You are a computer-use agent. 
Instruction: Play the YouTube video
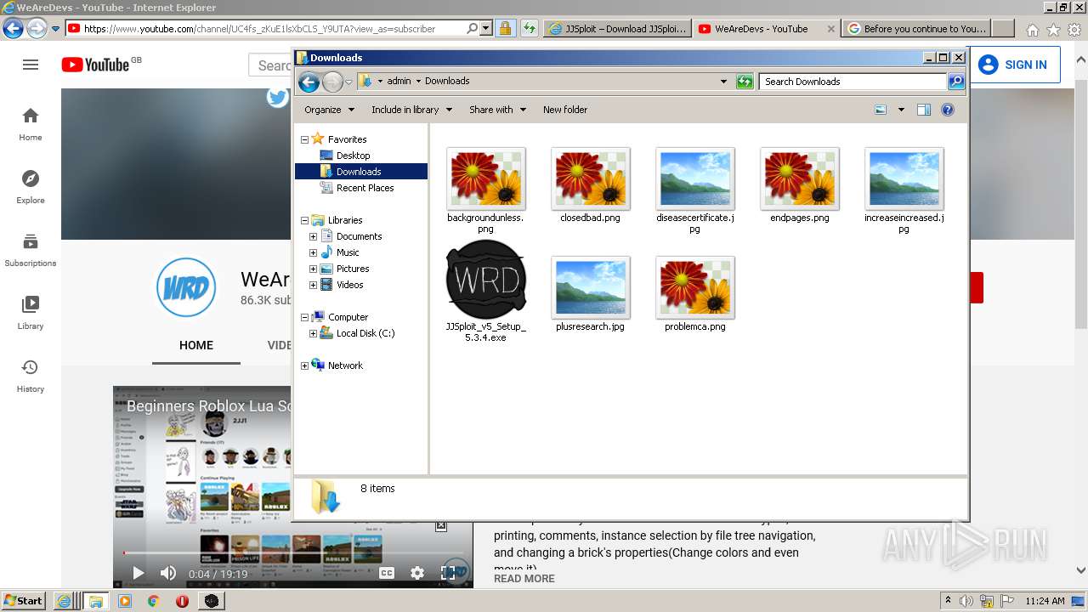(x=138, y=573)
